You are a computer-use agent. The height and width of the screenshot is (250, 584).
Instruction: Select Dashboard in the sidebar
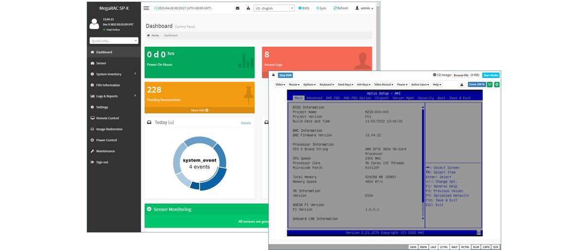tap(114, 52)
